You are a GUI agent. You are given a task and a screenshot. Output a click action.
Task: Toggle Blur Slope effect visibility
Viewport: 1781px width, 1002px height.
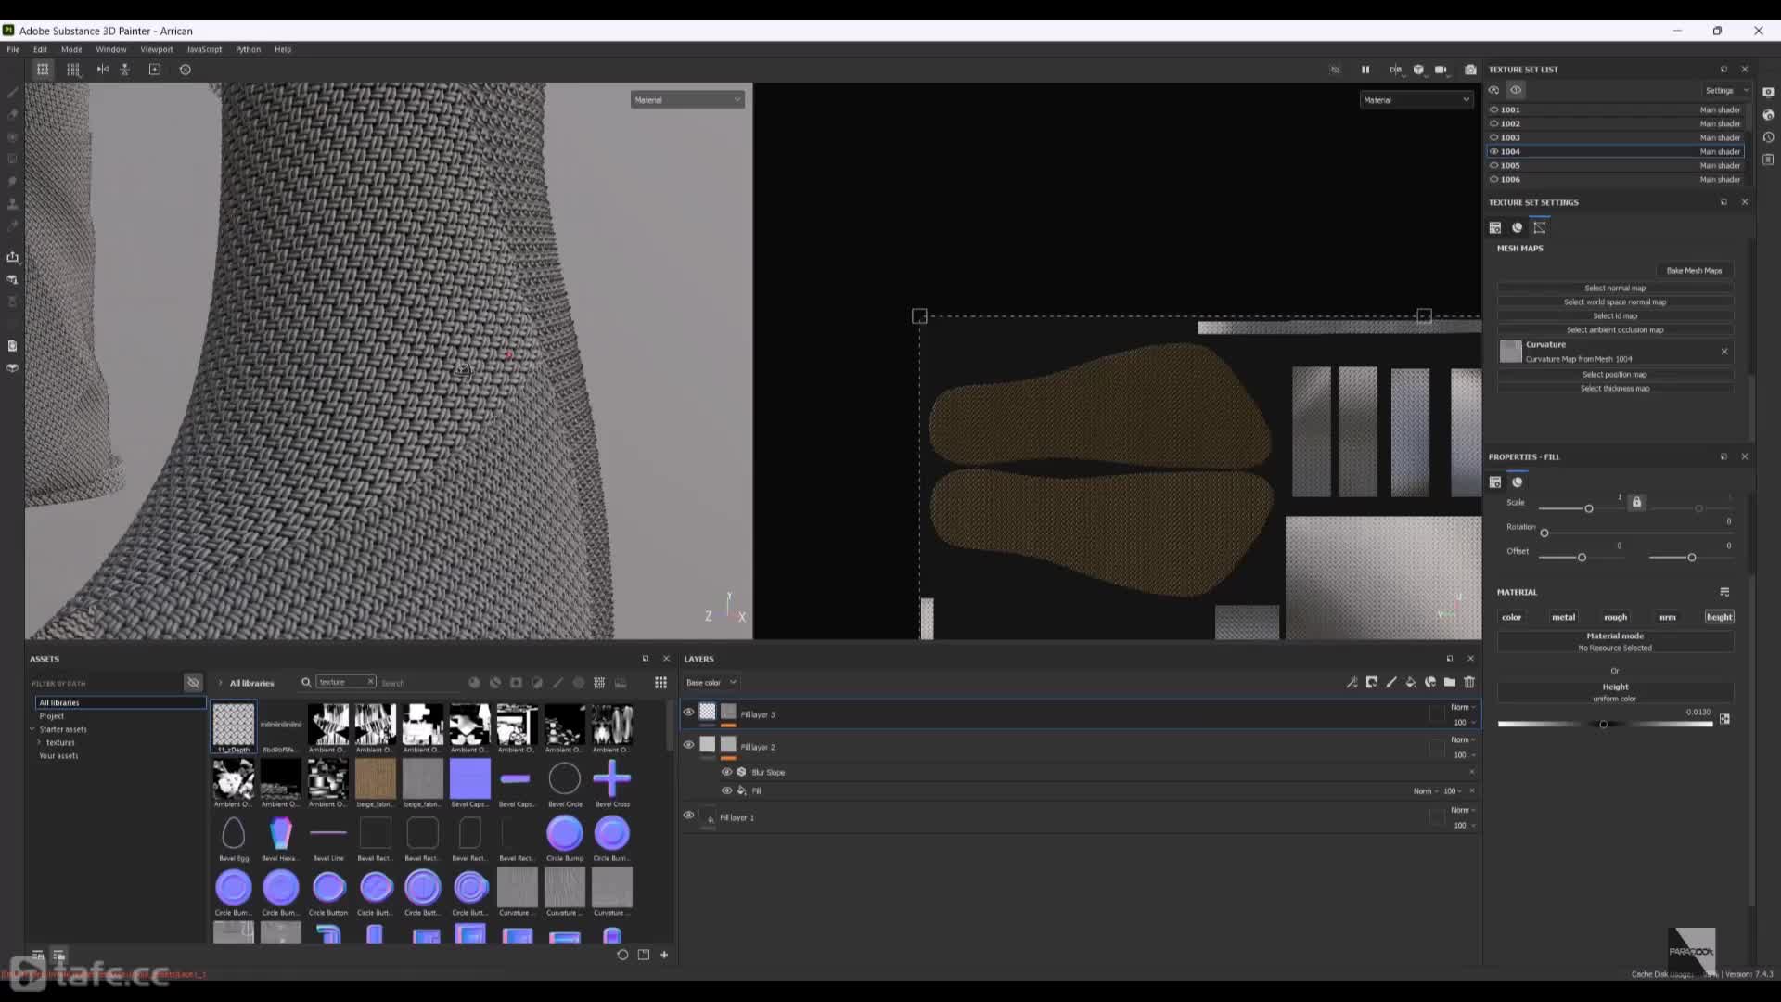(x=727, y=772)
